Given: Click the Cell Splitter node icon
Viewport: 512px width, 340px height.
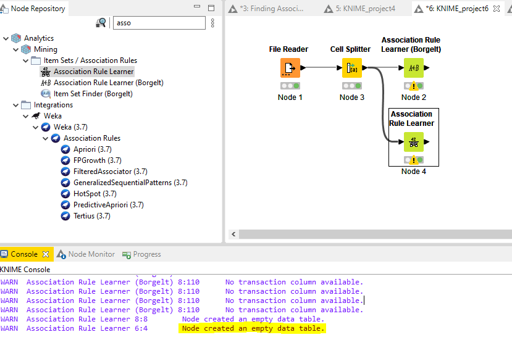Looking at the screenshot, I should point(351,68).
